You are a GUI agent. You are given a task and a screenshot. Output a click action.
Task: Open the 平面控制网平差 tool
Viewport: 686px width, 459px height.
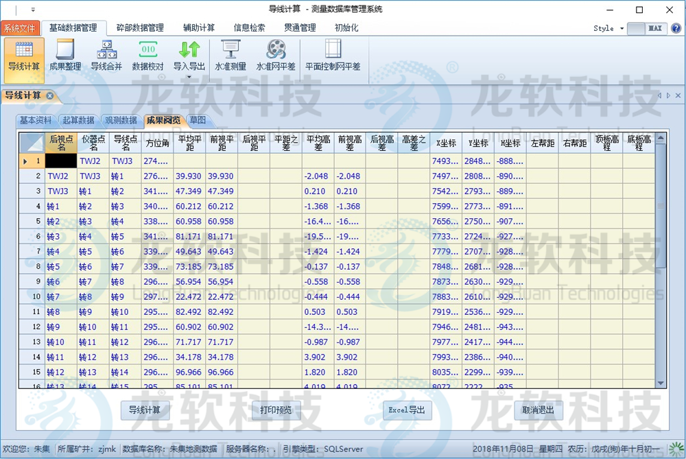[x=334, y=58]
